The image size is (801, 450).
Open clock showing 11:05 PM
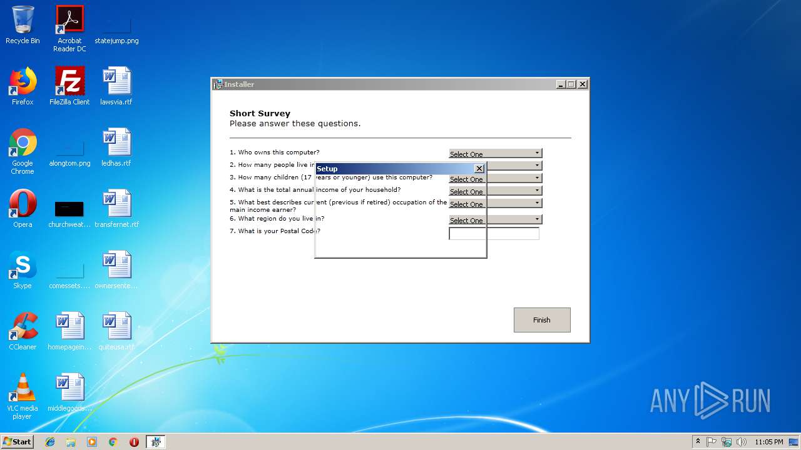pos(769,442)
